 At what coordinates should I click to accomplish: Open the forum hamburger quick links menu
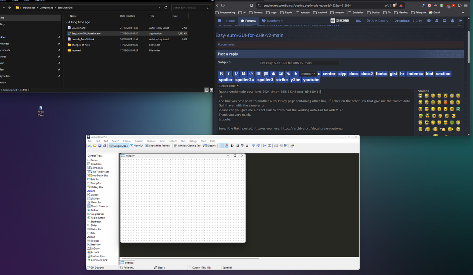[220, 21]
